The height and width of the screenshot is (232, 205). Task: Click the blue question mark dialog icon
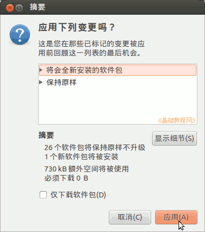click(20, 35)
